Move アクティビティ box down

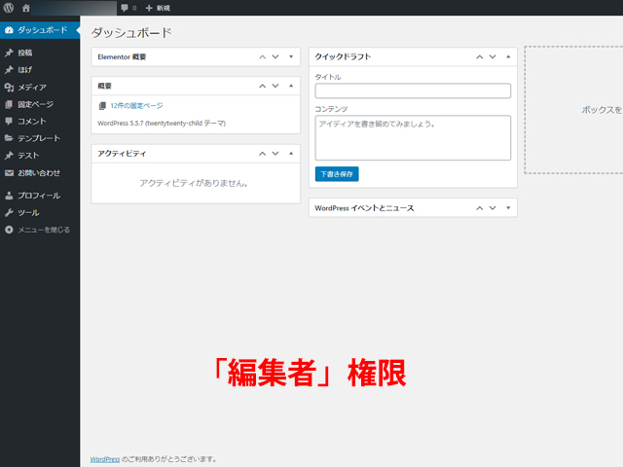pyautogui.click(x=275, y=154)
